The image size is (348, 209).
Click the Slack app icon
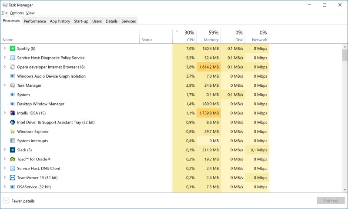[13, 150]
